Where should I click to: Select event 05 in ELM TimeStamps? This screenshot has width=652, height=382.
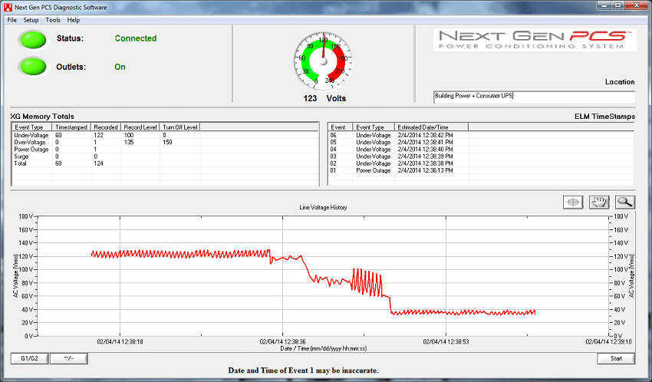point(481,143)
